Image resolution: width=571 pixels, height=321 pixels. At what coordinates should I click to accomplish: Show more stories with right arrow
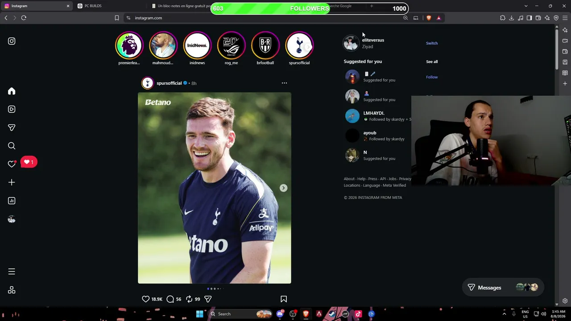[307, 47]
